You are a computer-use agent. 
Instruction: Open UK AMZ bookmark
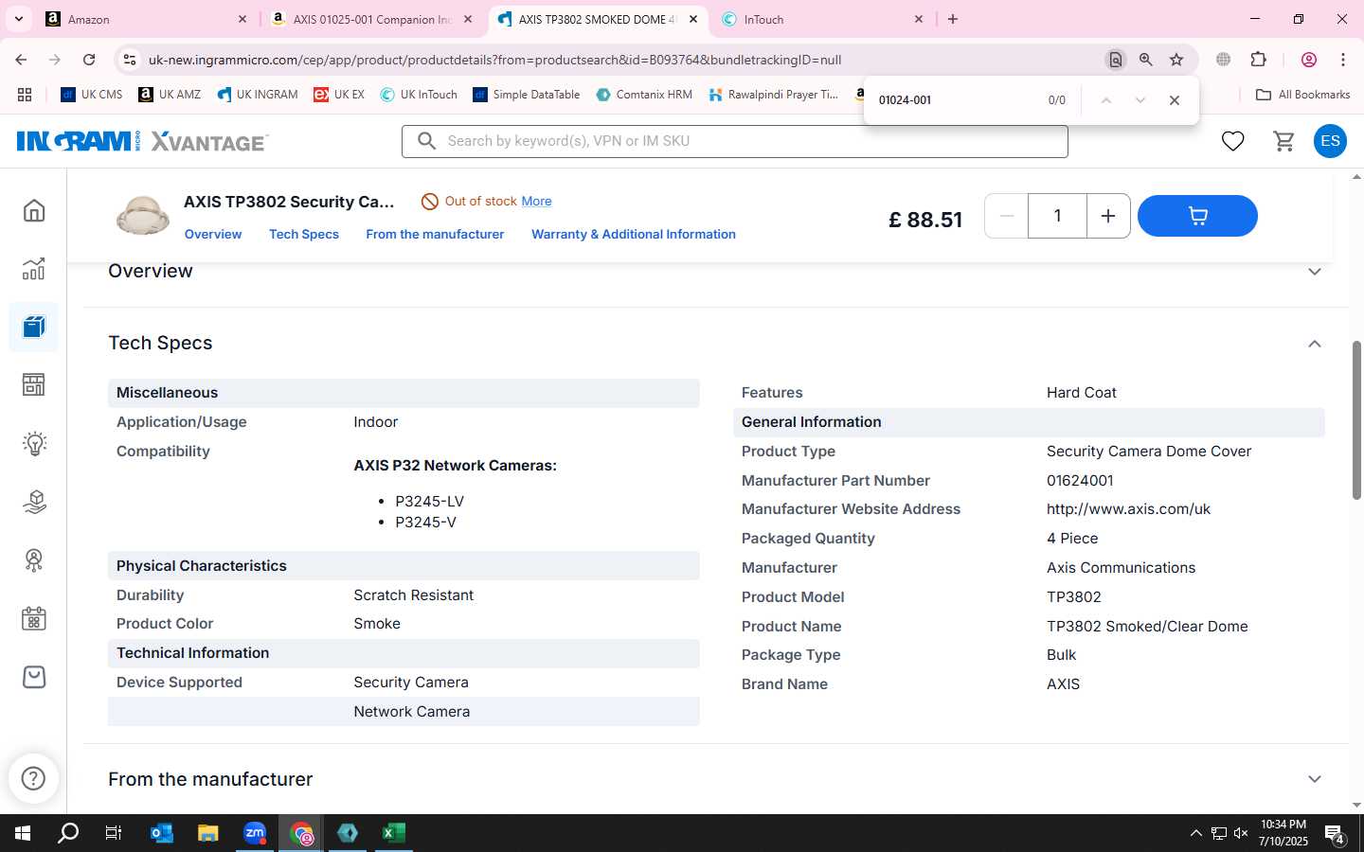[170, 95]
